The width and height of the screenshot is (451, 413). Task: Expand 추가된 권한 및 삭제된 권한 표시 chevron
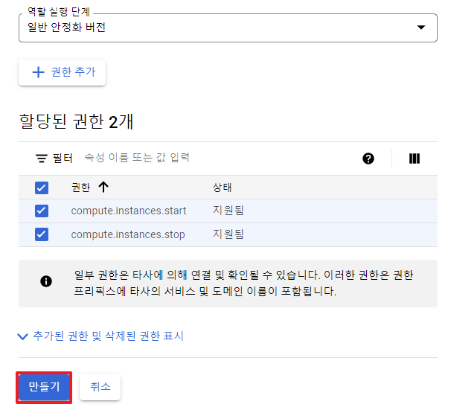(22, 336)
